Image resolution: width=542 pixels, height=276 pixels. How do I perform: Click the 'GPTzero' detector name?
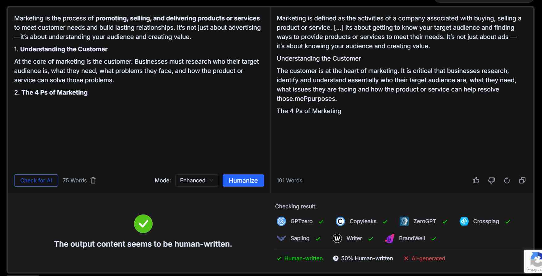click(301, 221)
